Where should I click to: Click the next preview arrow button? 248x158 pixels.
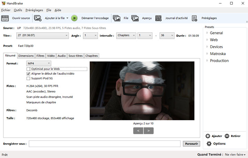coord(148,131)
